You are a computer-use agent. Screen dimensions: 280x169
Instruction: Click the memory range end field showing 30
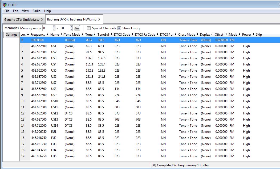pos(64,28)
